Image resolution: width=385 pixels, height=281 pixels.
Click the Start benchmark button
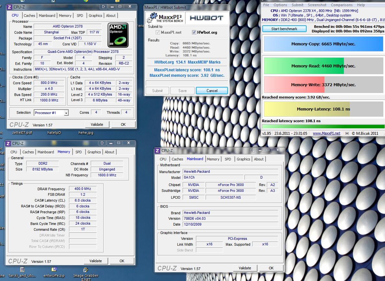[x=284, y=29]
